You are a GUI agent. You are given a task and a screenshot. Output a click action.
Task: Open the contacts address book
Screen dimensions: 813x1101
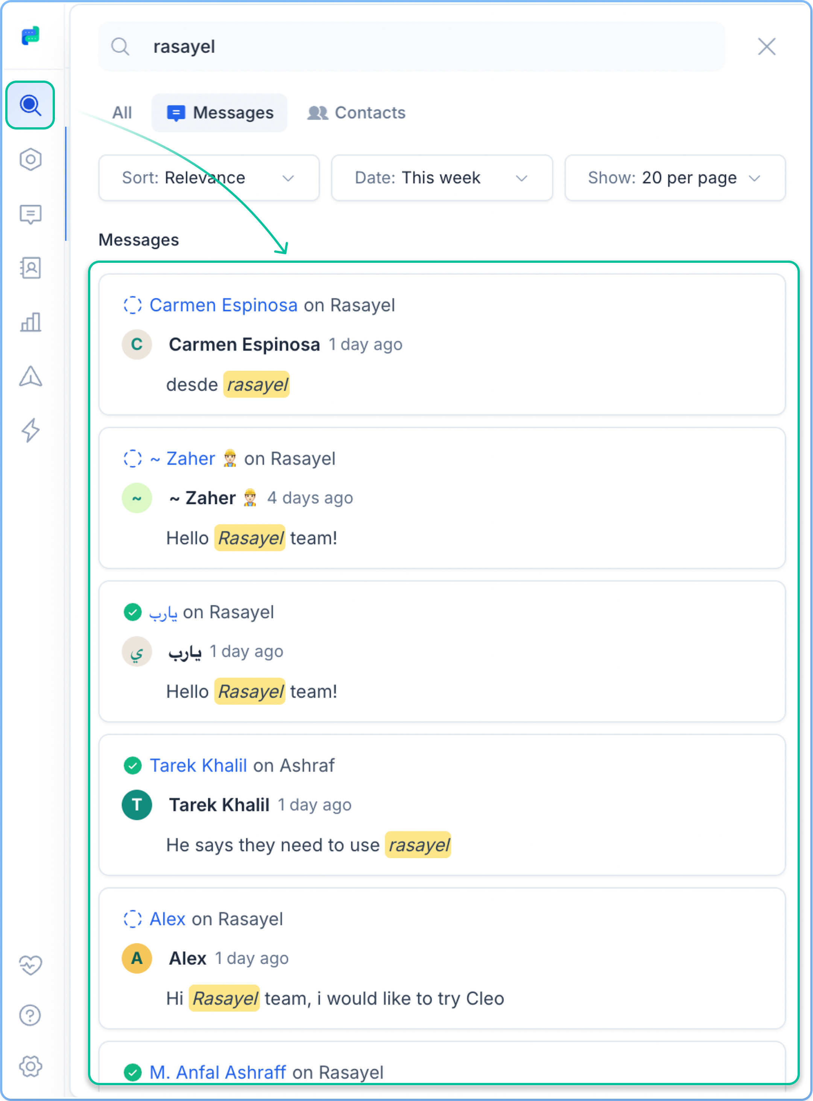[30, 268]
